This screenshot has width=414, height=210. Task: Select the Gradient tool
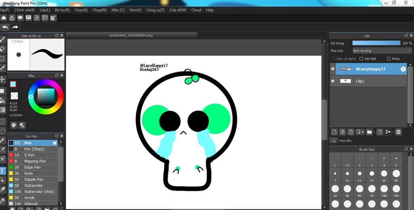(x=2, y=110)
